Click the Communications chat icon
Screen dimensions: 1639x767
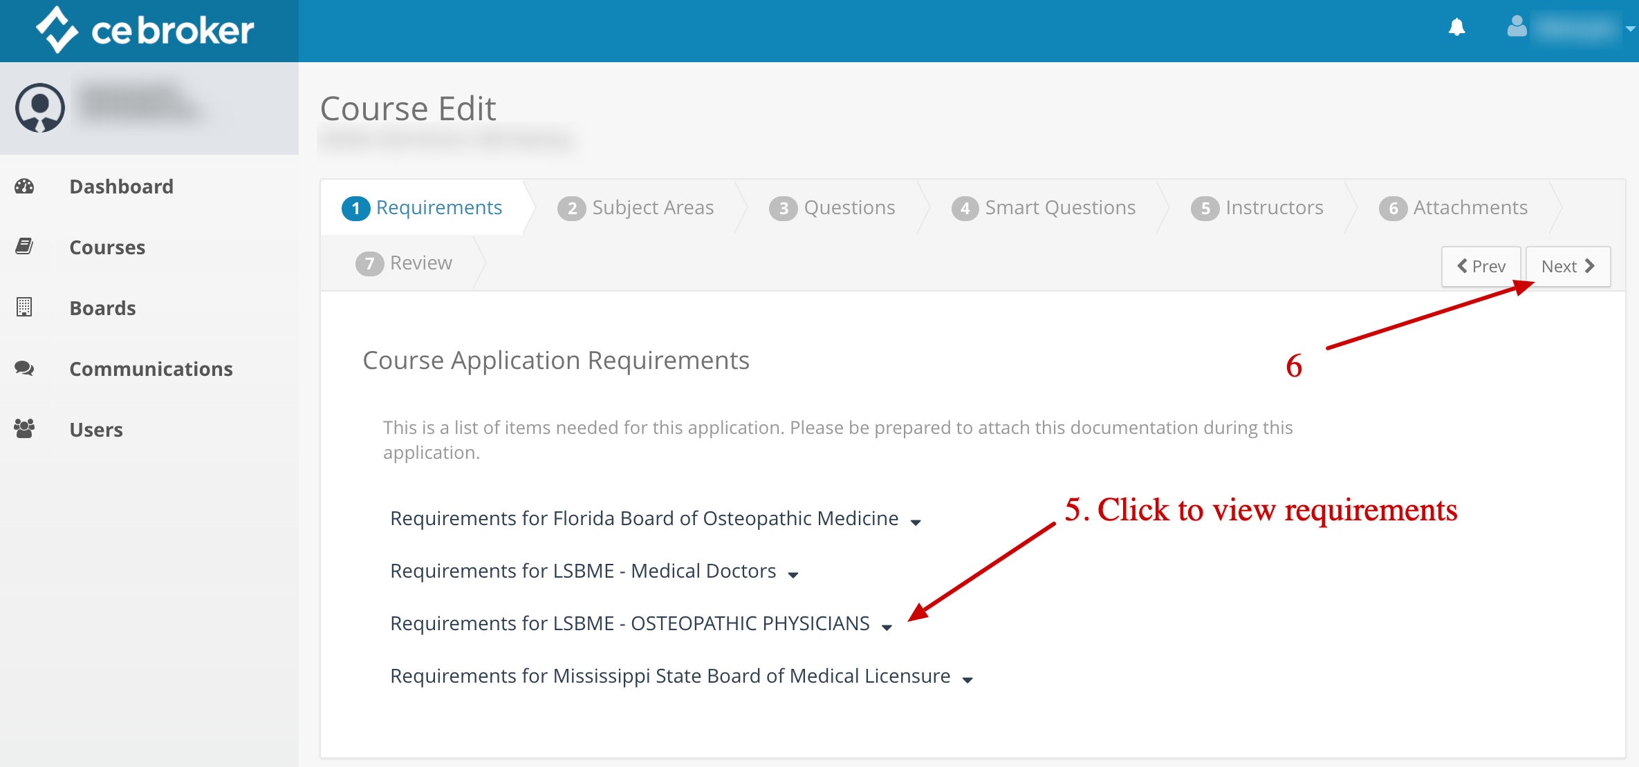tap(24, 368)
